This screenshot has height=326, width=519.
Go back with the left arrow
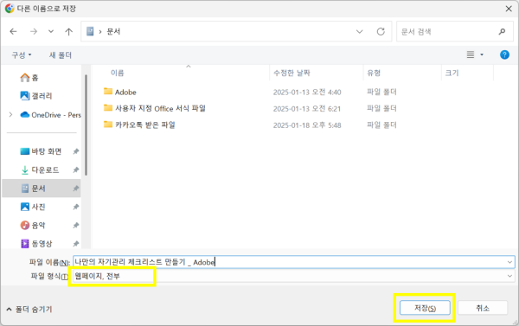[x=13, y=31]
